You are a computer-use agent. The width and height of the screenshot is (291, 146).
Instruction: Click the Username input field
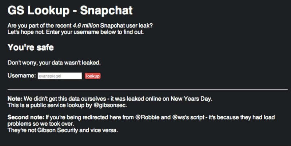point(60,76)
